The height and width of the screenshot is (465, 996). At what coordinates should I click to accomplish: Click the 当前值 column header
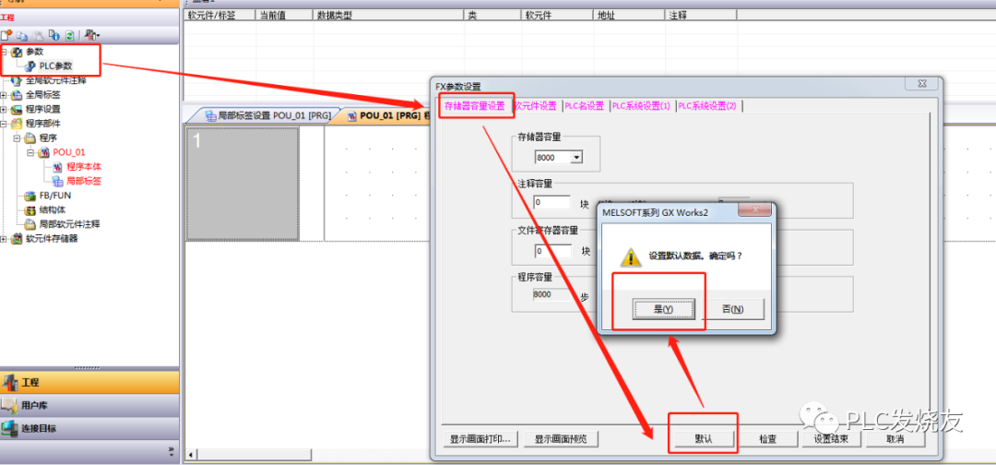point(284,15)
